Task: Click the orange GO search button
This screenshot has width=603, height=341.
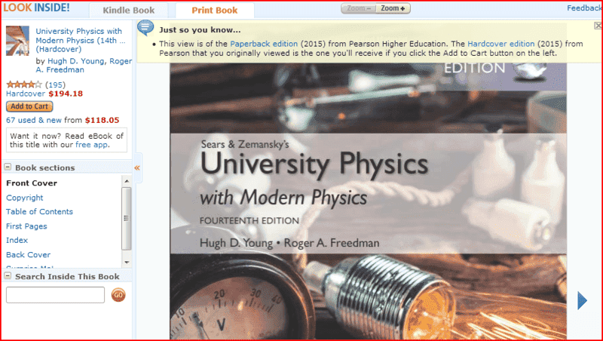Action: coord(118,295)
